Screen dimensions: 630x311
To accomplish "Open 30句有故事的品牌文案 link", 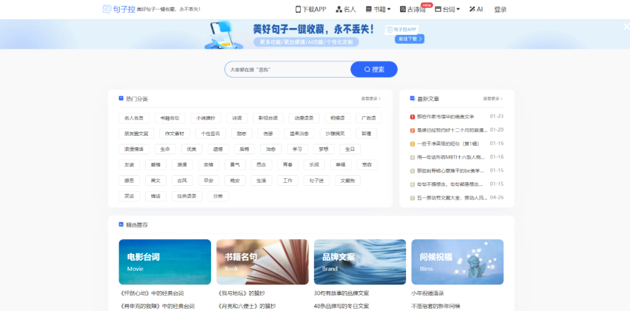I will click(x=341, y=294).
